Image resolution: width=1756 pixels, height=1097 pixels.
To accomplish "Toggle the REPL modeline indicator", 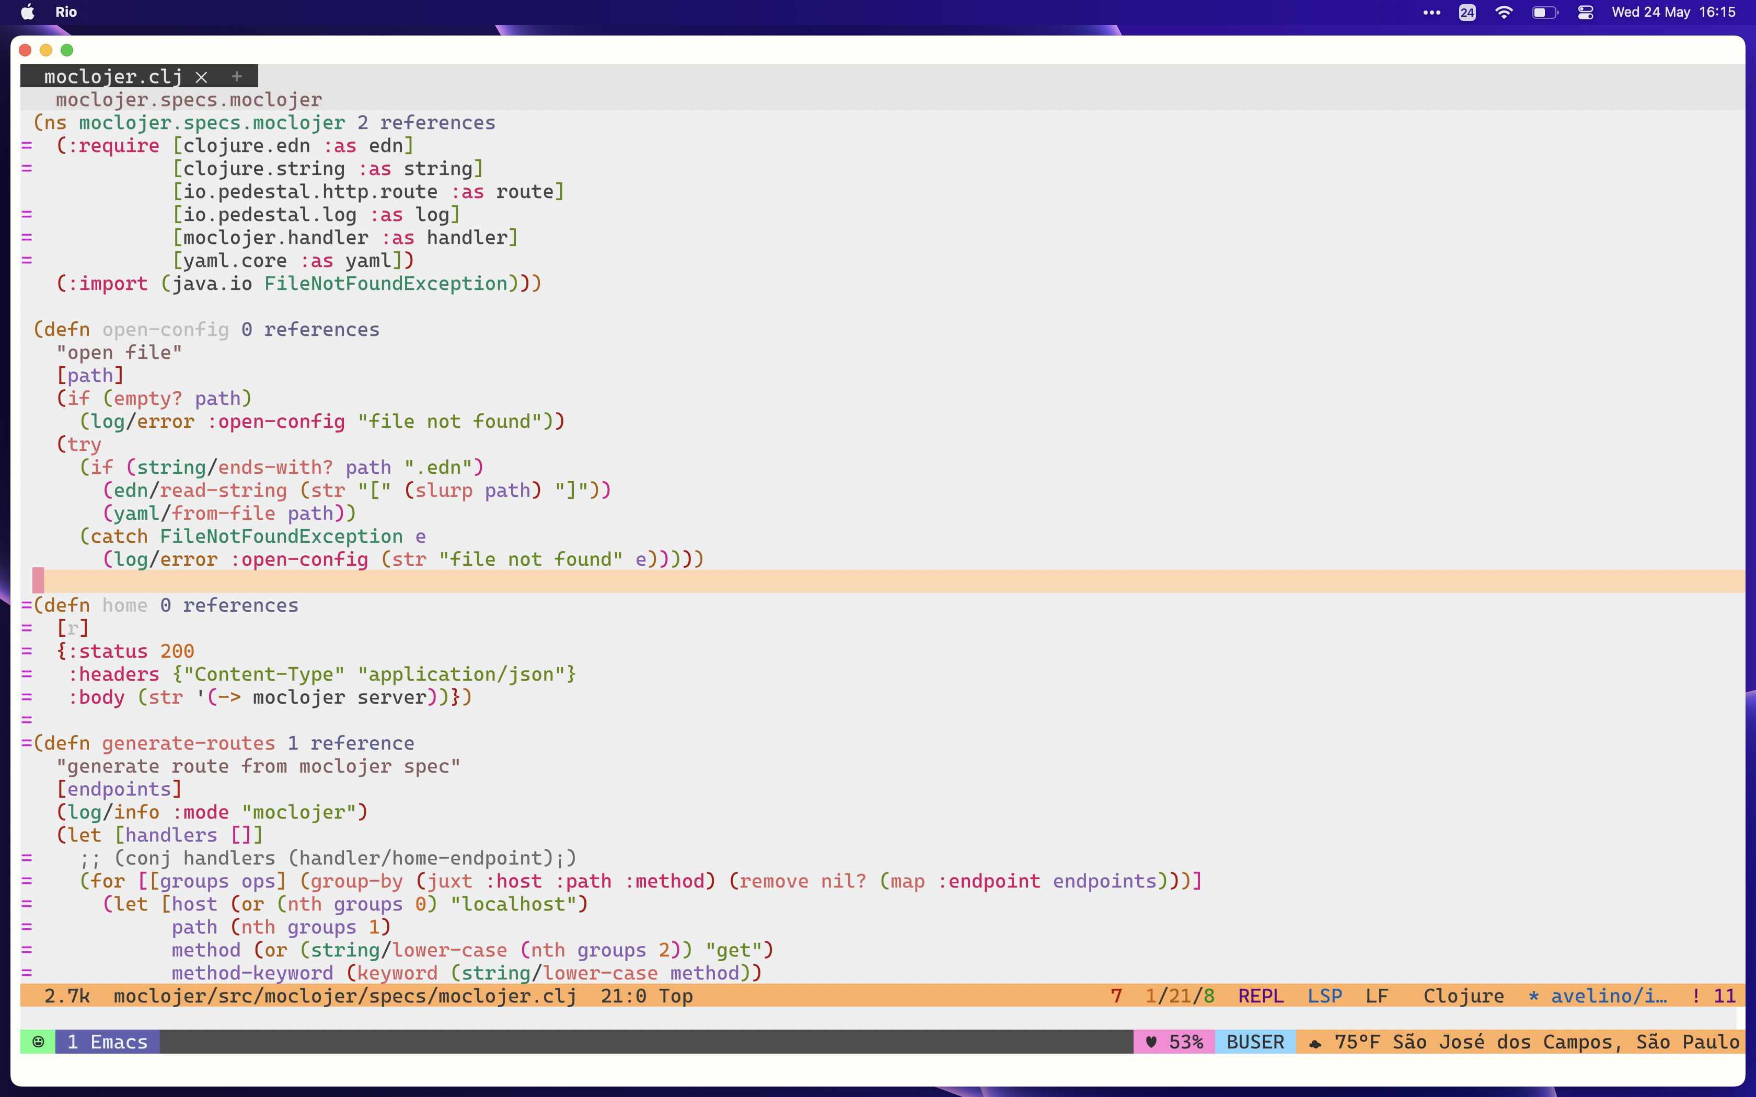I will click(x=1261, y=996).
